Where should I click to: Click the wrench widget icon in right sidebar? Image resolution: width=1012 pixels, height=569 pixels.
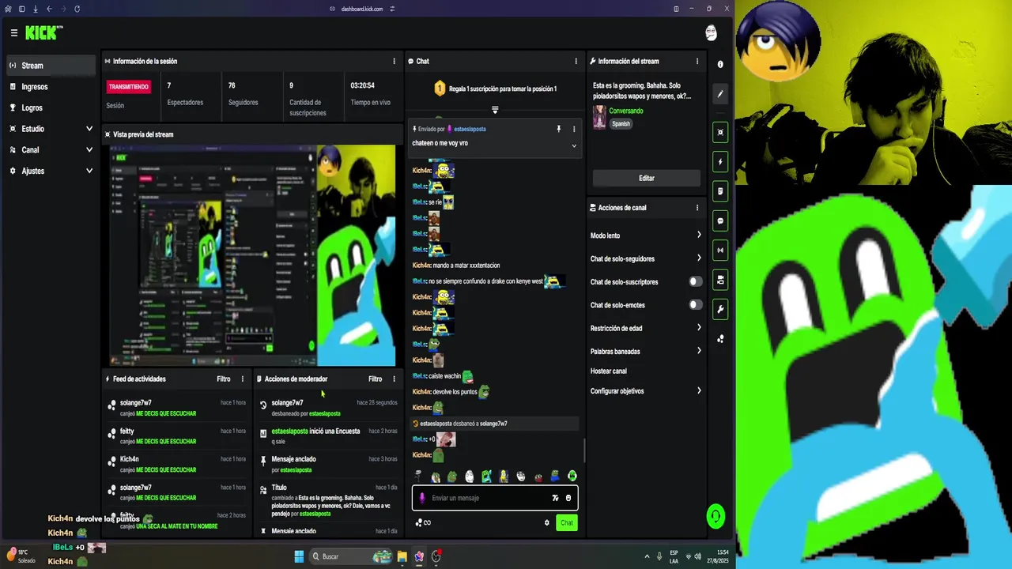pyautogui.click(x=720, y=309)
